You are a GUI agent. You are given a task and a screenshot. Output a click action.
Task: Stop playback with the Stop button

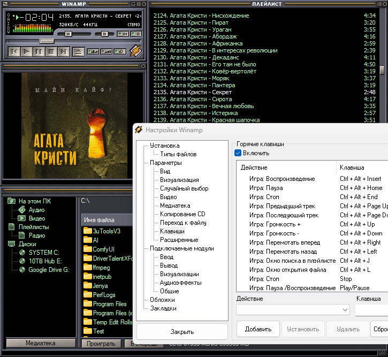tap(51, 52)
